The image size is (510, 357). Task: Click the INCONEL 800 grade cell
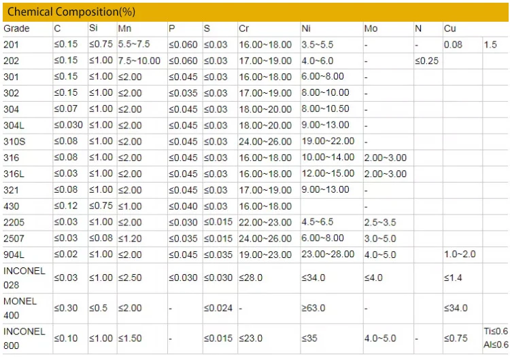(24, 338)
